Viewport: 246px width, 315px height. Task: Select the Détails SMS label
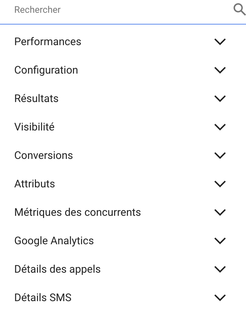click(x=43, y=298)
